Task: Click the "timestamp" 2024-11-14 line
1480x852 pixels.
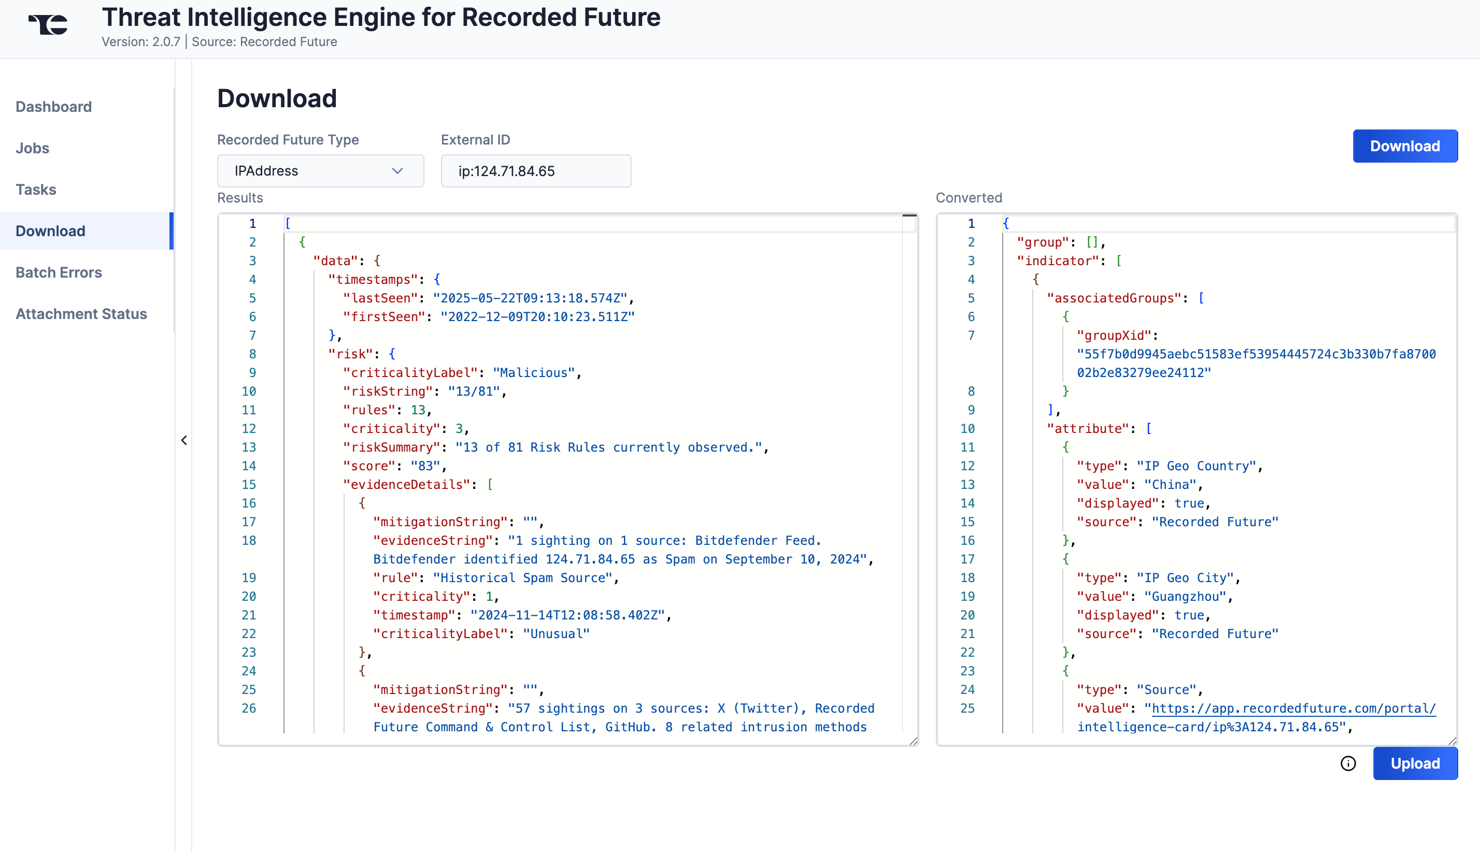Action: coord(522,615)
